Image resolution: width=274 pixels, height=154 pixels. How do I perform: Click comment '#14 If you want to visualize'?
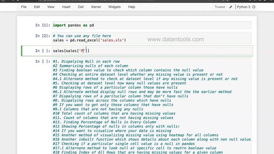click(112, 131)
